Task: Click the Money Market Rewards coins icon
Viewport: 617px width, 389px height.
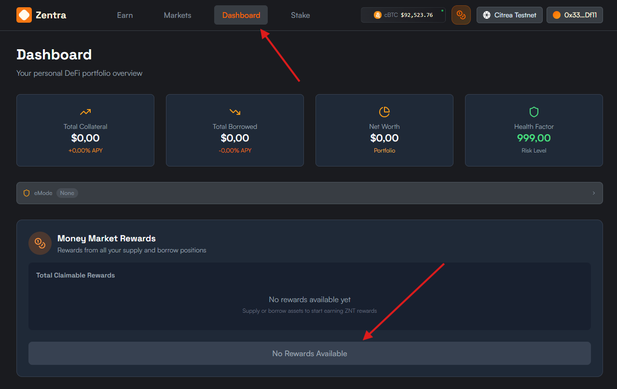Action: tap(40, 243)
